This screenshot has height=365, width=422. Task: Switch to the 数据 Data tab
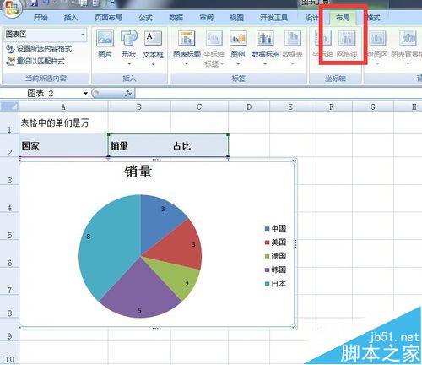pos(176,18)
